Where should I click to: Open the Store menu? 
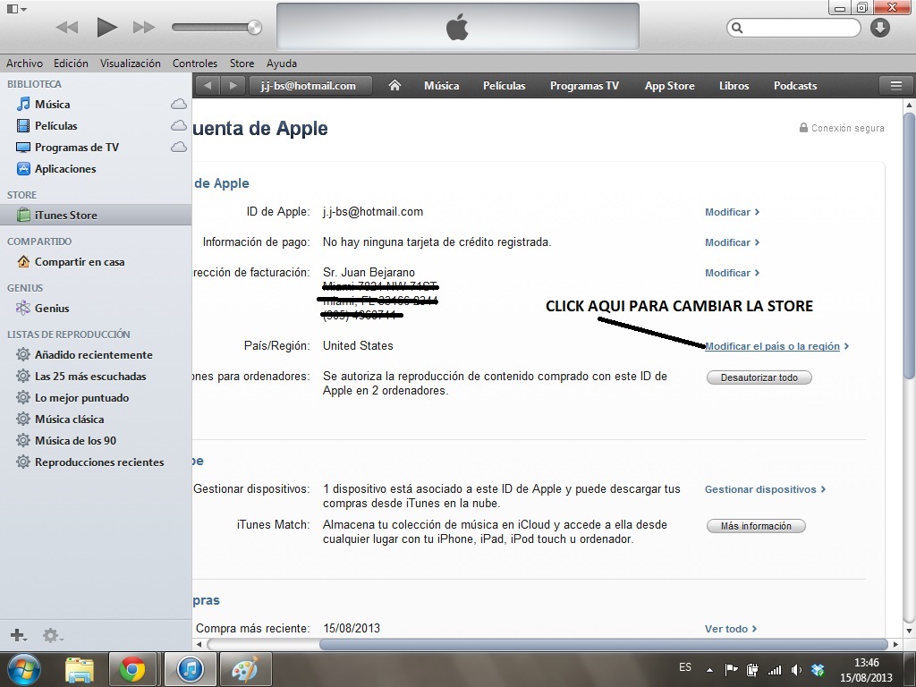point(242,64)
